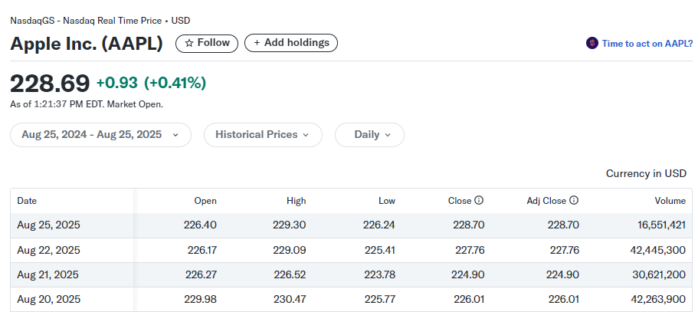Click the Adj Close info icon
Image resolution: width=698 pixels, height=312 pixels.
pyautogui.click(x=574, y=201)
